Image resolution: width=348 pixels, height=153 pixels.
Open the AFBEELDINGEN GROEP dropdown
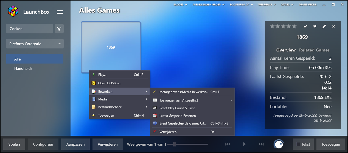[208, 5]
